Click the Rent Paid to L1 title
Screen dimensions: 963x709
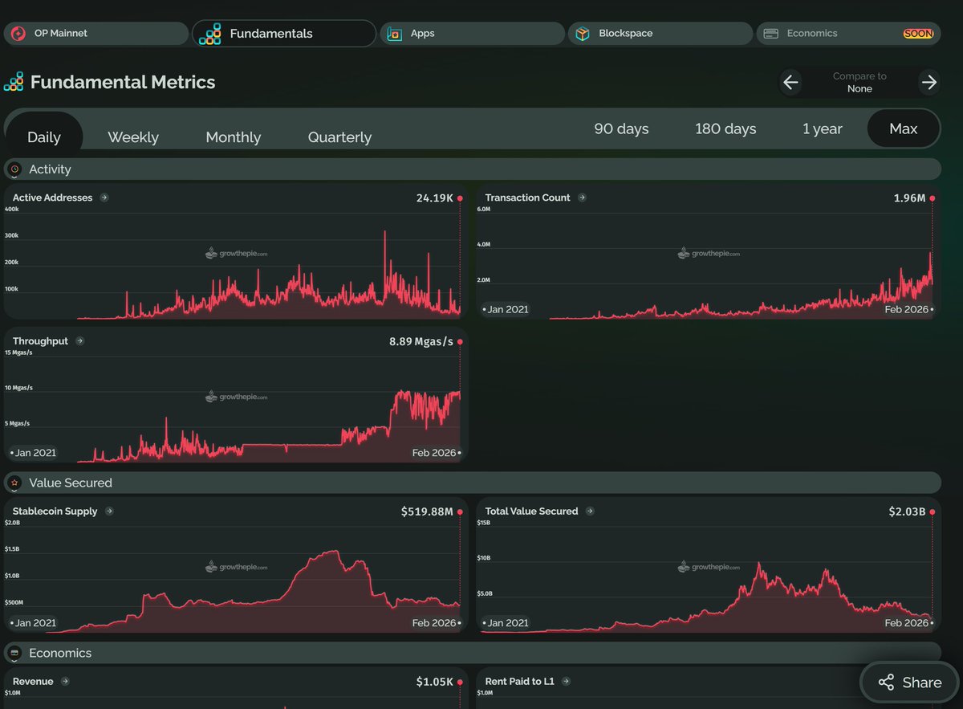click(x=520, y=682)
